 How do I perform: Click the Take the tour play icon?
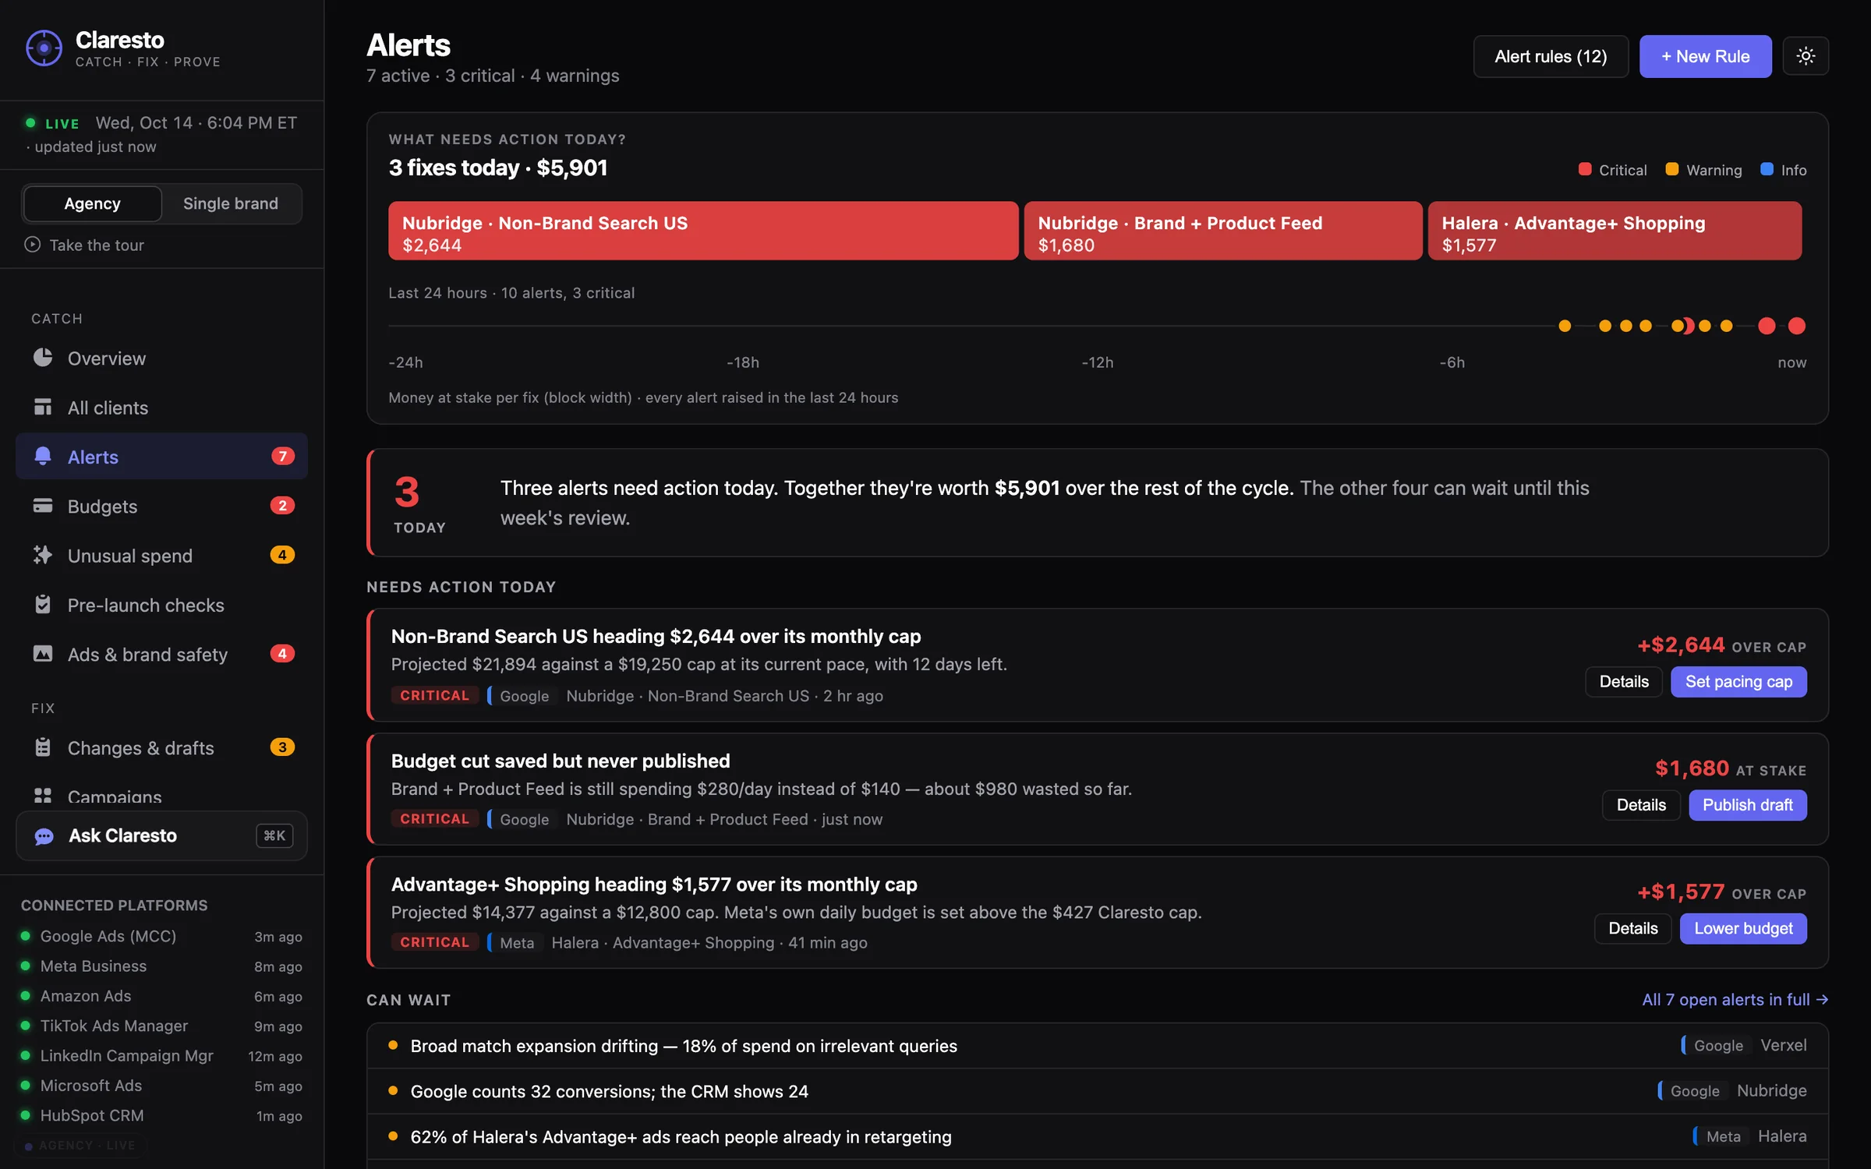click(x=32, y=245)
